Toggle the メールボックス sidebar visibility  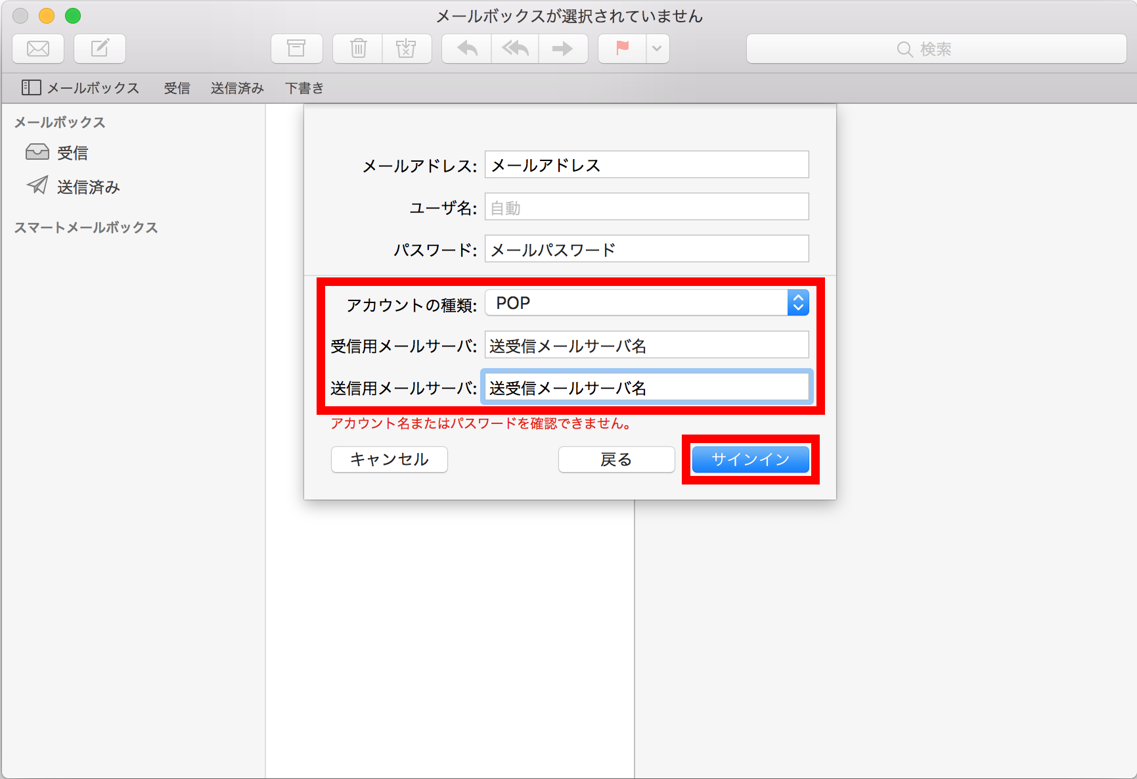tap(31, 87)
